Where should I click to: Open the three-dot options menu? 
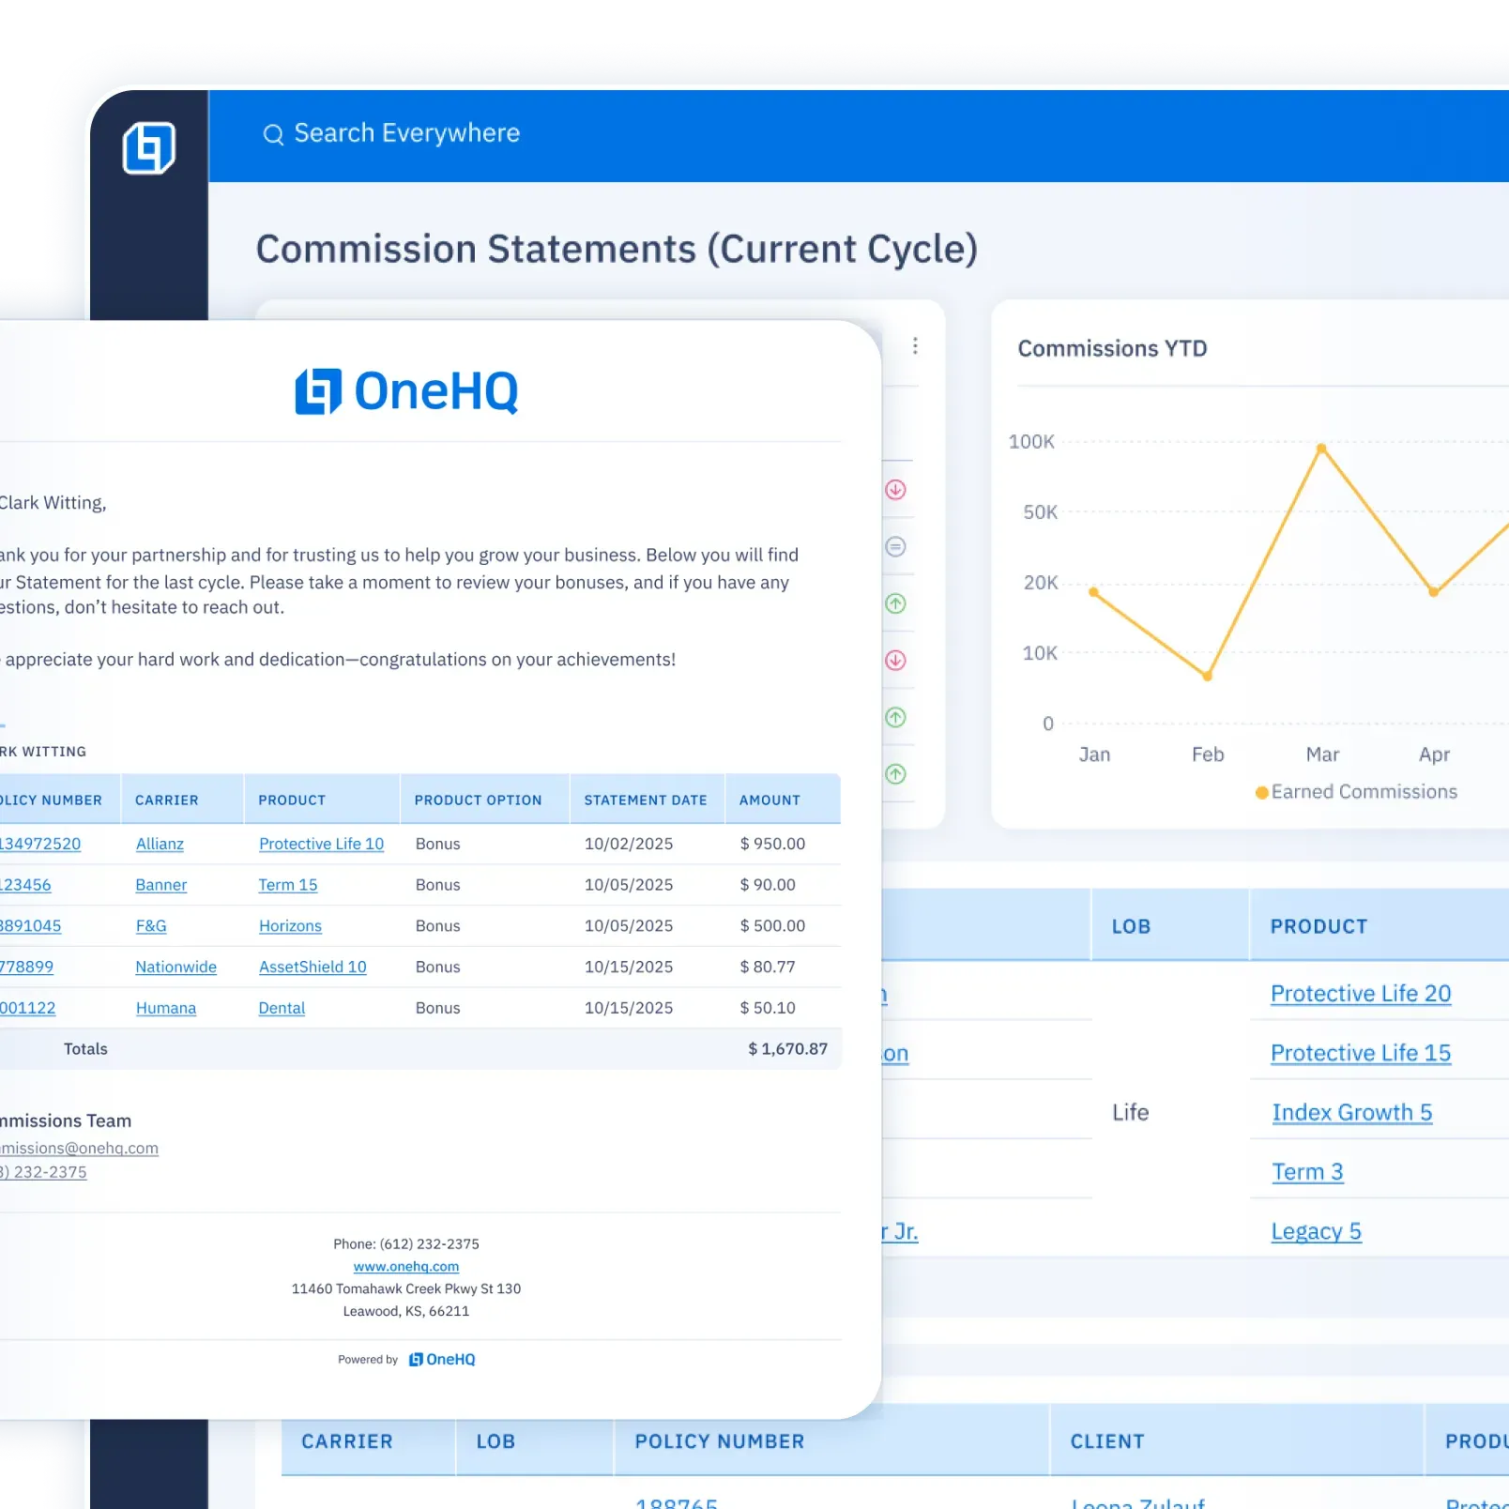point(915,346)
